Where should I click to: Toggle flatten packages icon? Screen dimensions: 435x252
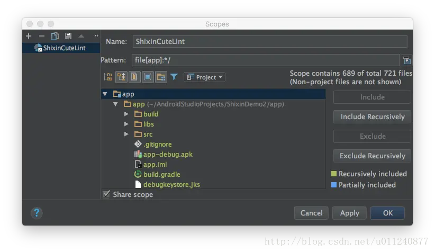coord(107,77)
